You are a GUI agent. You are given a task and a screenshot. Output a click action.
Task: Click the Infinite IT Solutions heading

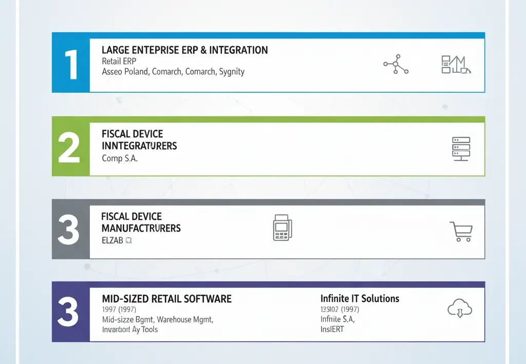(x=360, y=298)
